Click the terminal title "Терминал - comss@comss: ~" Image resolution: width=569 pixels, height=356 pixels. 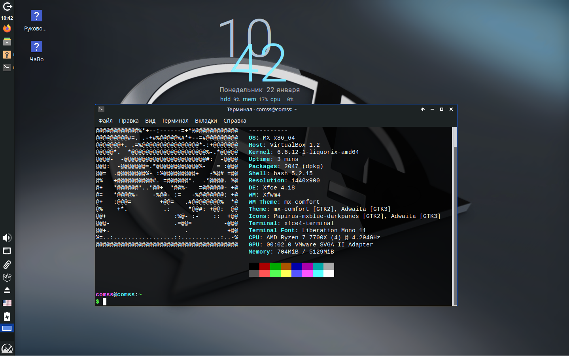tap(262, 109)
